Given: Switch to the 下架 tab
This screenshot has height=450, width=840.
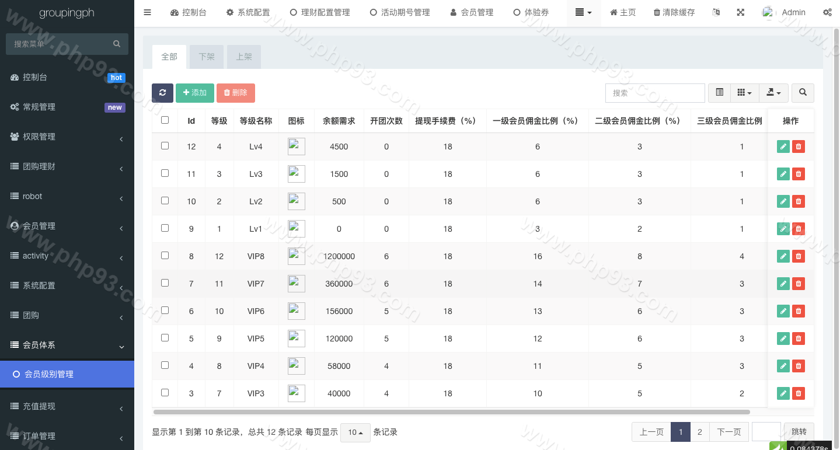Looking at the screenshot, I should point(207,57).
